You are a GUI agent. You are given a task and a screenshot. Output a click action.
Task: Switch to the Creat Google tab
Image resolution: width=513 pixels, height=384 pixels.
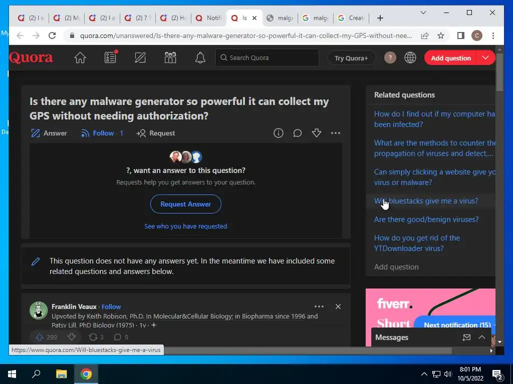pyautogui.click(x=351, y=18)
